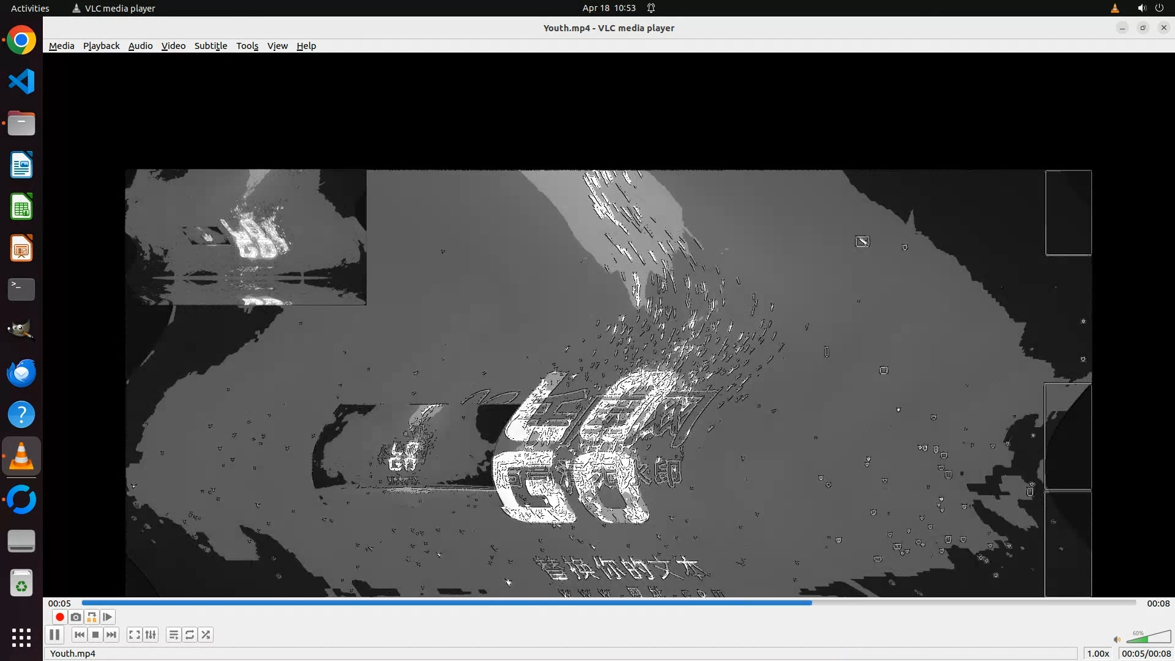Screen dimensions: 1175x661
Task: Toggle random shuffle playback
Action: point(206,635)
